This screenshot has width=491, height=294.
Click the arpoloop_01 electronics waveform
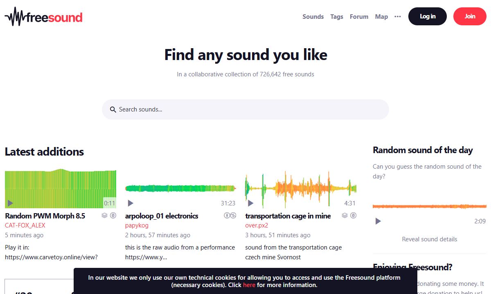coord(180,188)
